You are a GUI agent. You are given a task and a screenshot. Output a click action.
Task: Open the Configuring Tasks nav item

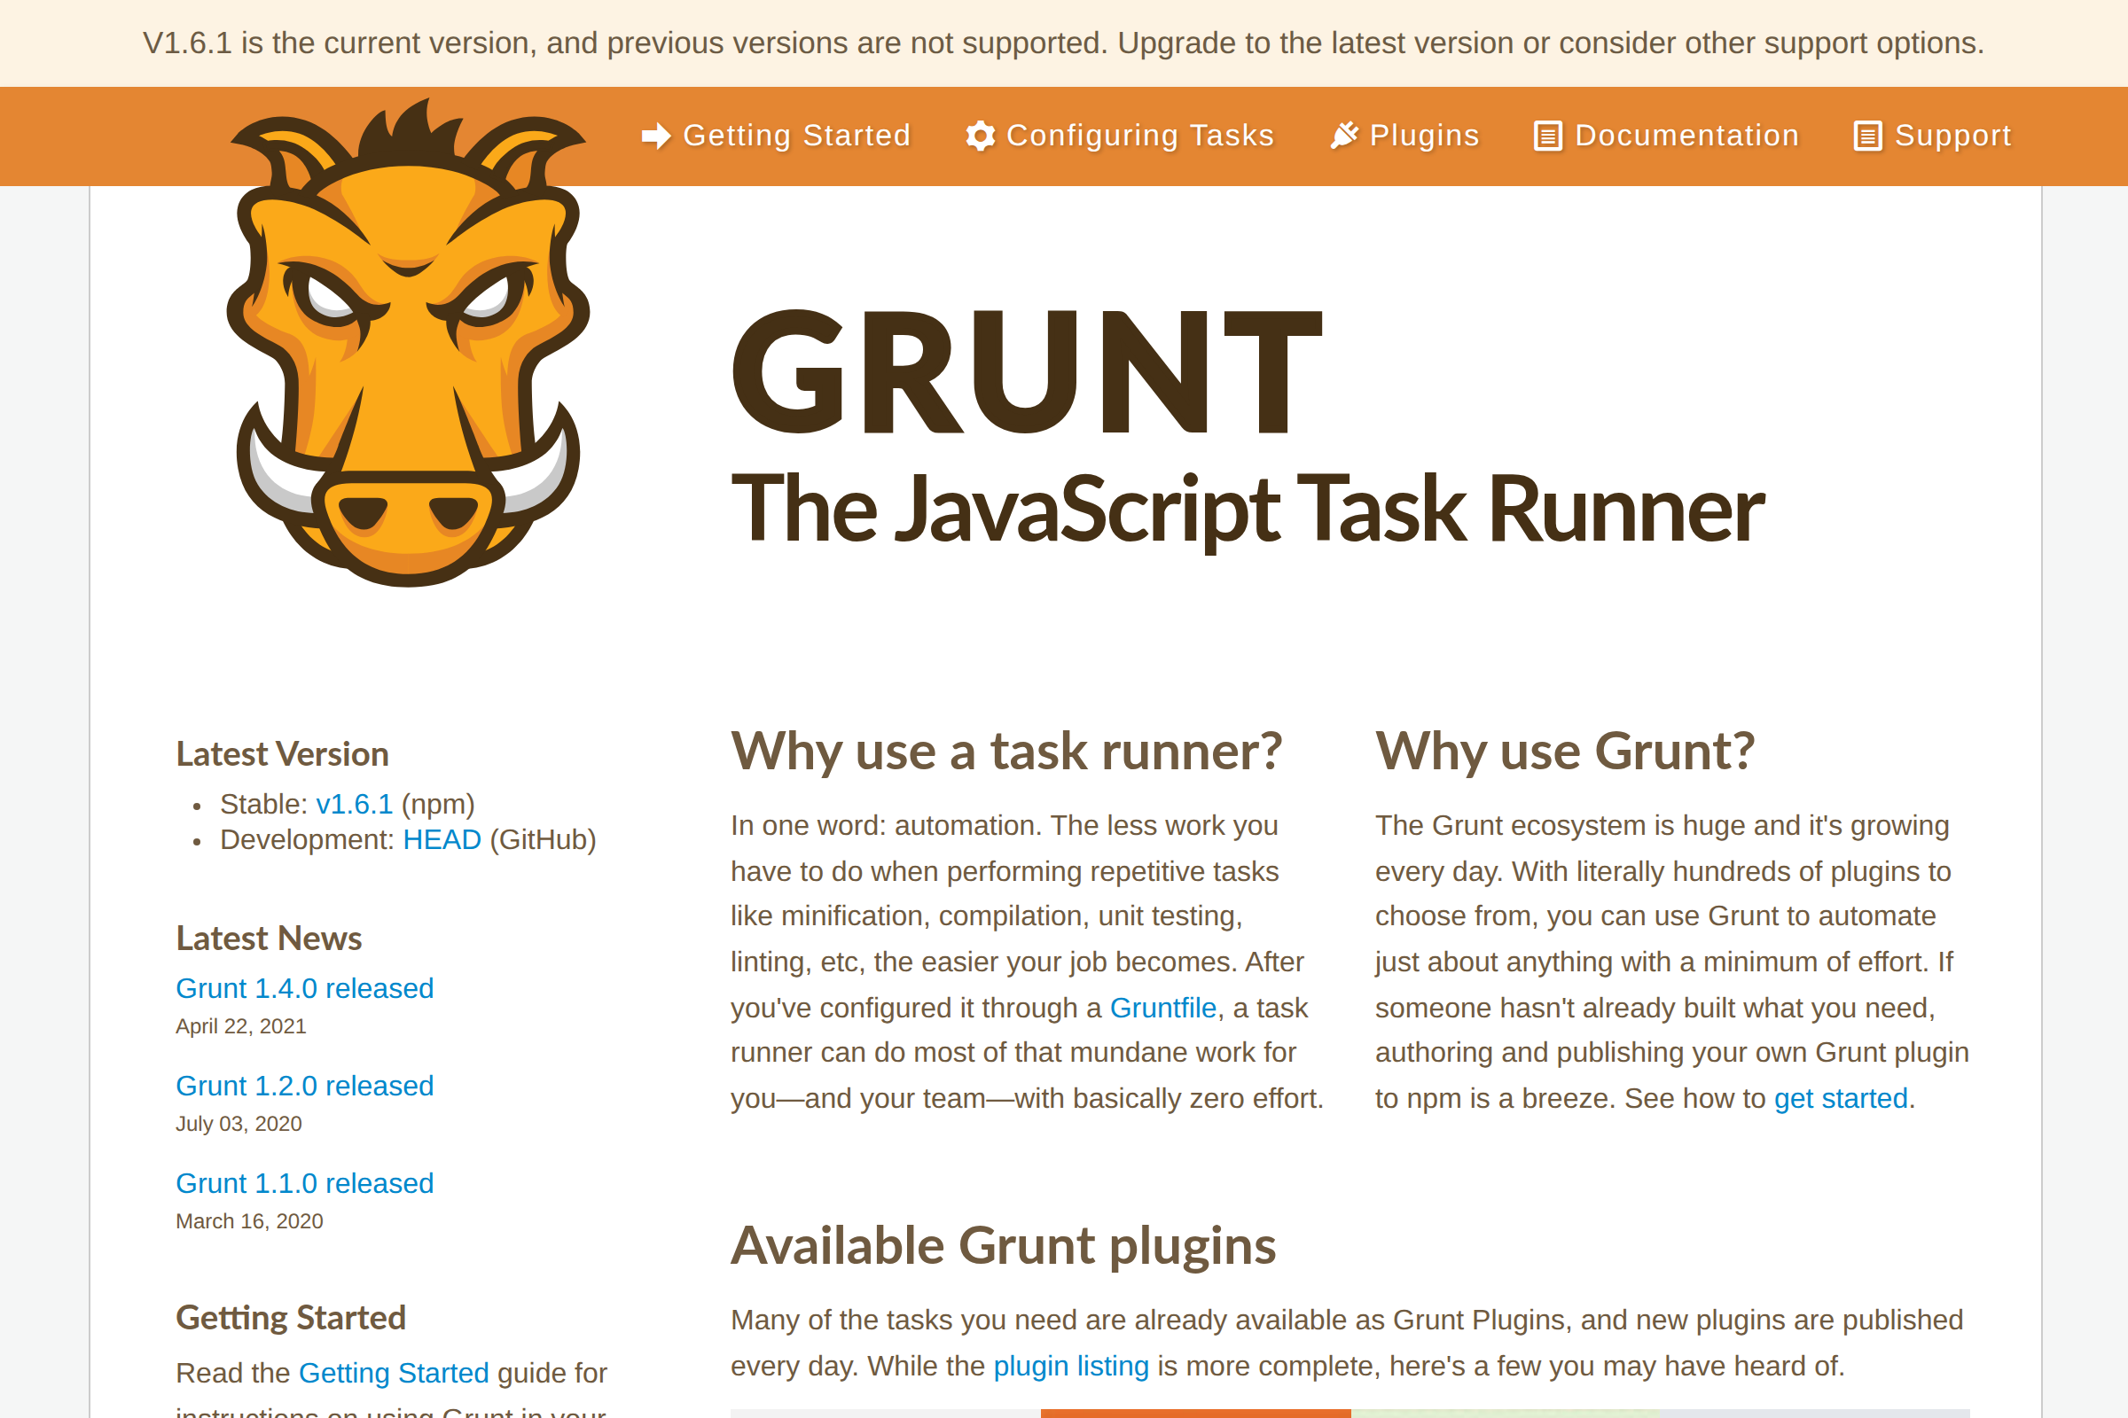(x=1120, y=136)
